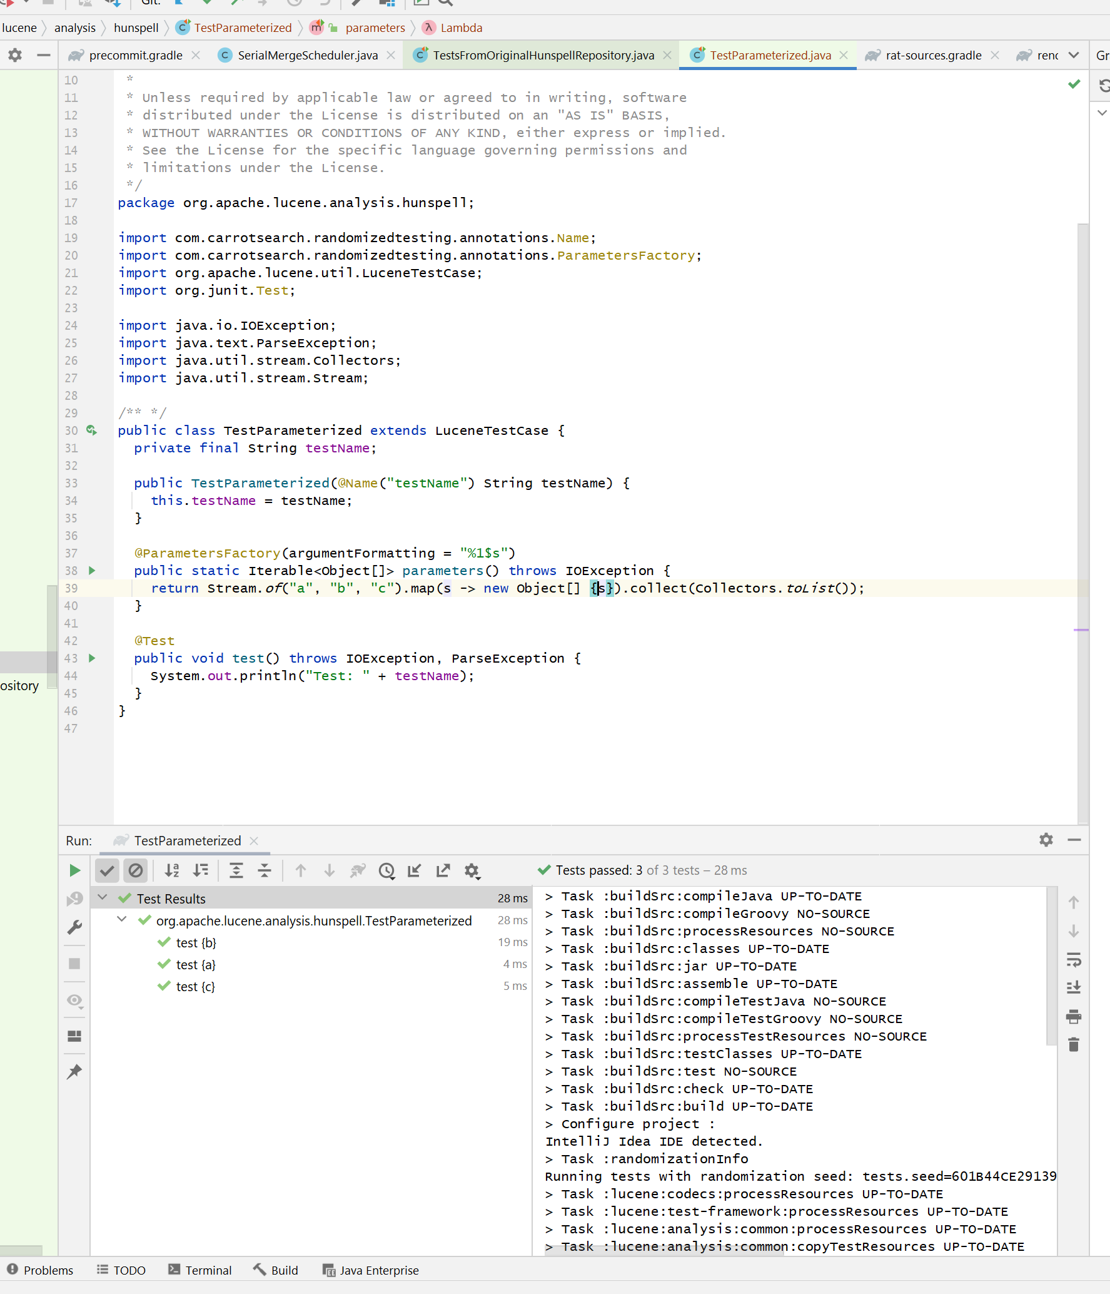Collapse the Test Results root node

click(x=103, y=898)
